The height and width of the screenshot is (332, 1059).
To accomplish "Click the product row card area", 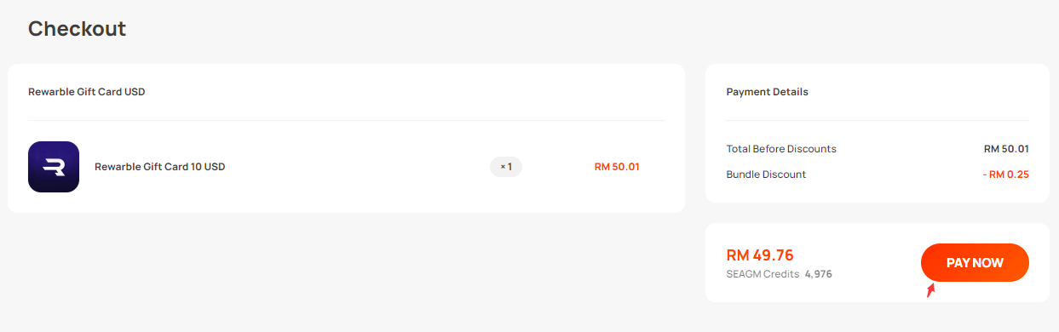I will [346, 167].
